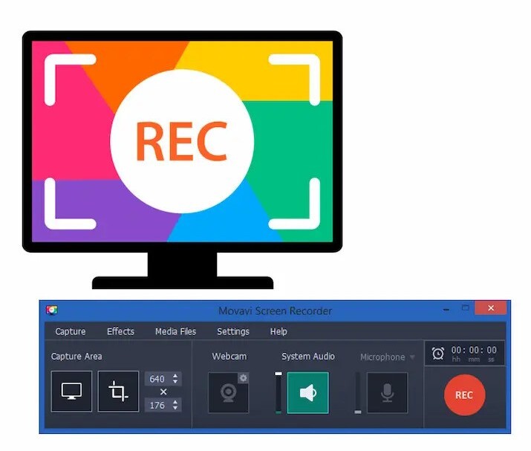Viewport: 531px width, 451px height.
Task: Decrease capture height with down arrow
Action: 175,408
